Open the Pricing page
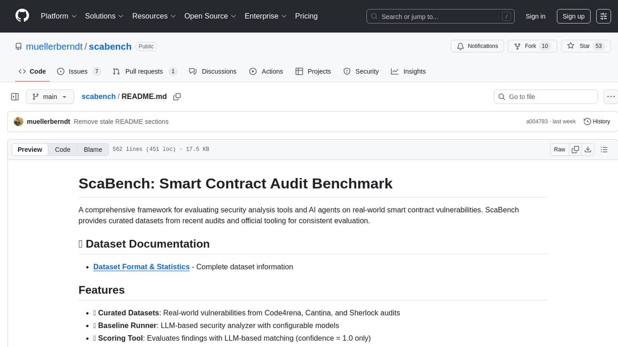Image resolution: width=618 pixels, height=347 pixels. coord(306,16)
